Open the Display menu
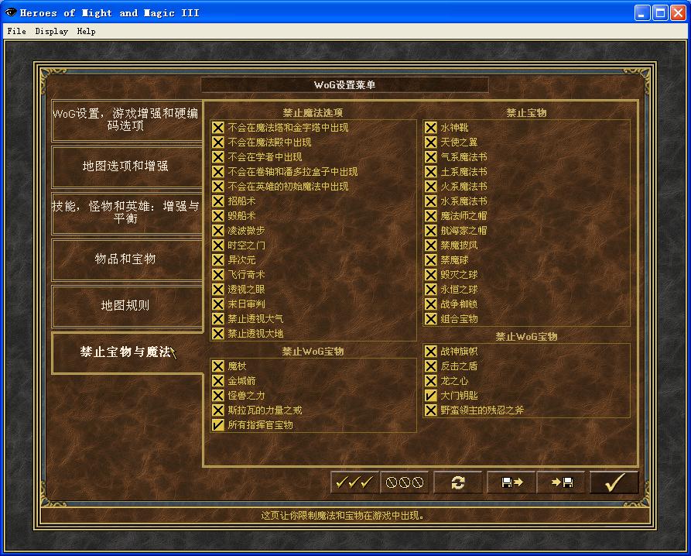This screenshot has width=691, height=556. click(x=52, y=31)
